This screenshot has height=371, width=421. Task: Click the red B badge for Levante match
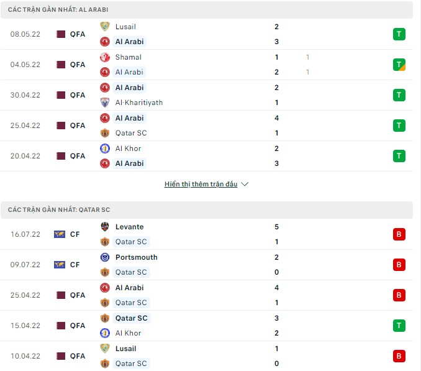click(399, 234)
